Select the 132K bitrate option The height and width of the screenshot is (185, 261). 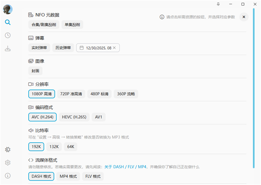pos(54,147)
